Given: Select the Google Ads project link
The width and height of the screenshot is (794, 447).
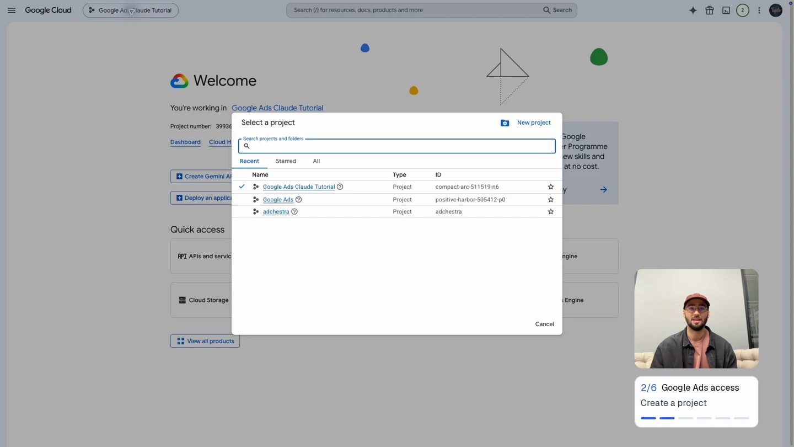Looking at the screenshot, I should coord(278,199).
